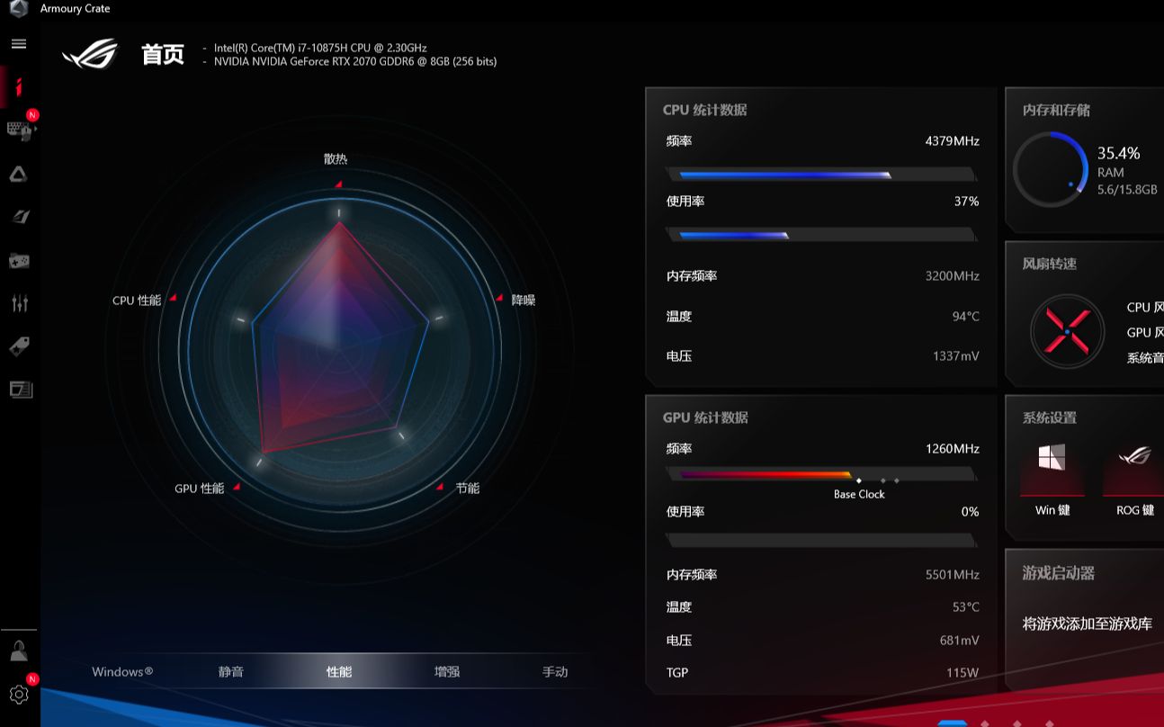1164x727 pixels.
Task: Open the user account icon
Action: pyautogui.click(x=19, y=651)
